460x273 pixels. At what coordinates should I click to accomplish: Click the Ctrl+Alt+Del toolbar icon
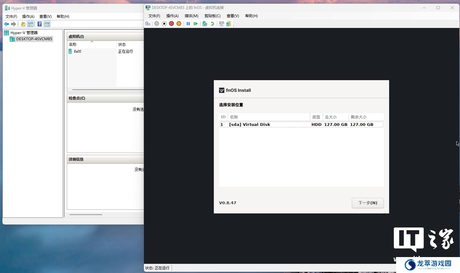148,24
